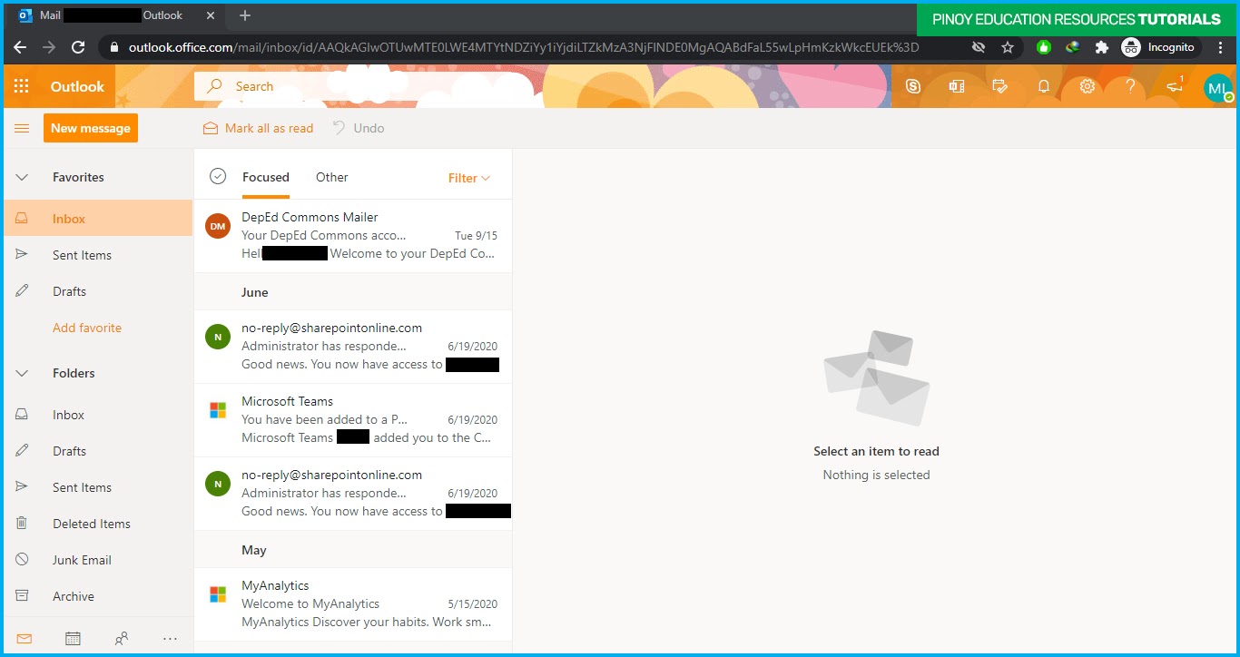This screenshot has height=657, width=1240.
Task: Select the Mail Outlook browser tab
Action: coord(114,15)
